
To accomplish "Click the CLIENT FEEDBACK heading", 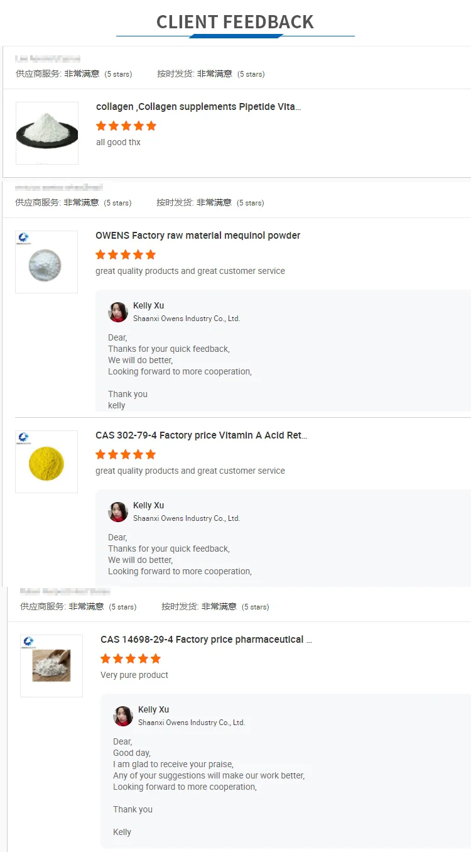I will pyautogui.click(x=235, y=22).
